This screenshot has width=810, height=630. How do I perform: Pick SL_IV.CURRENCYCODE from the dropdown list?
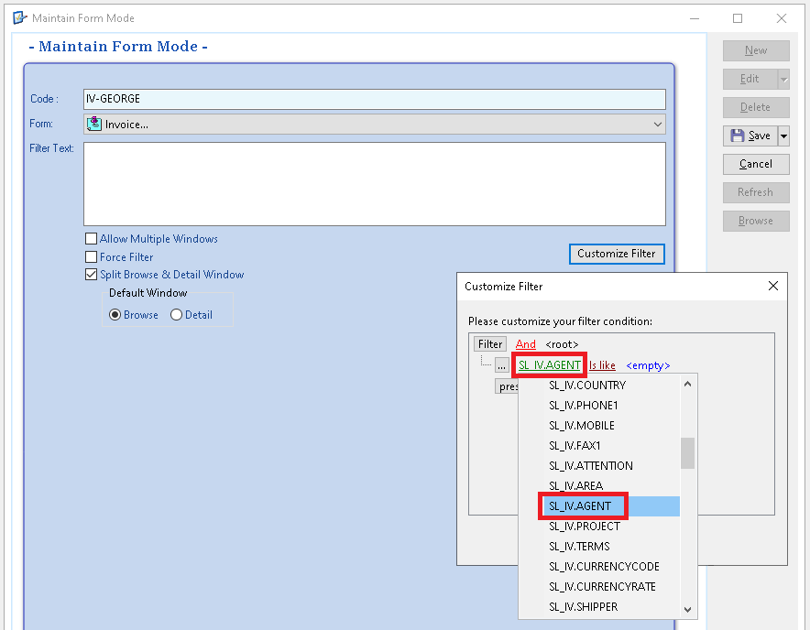pyautogui.click(x=603, y=567)
